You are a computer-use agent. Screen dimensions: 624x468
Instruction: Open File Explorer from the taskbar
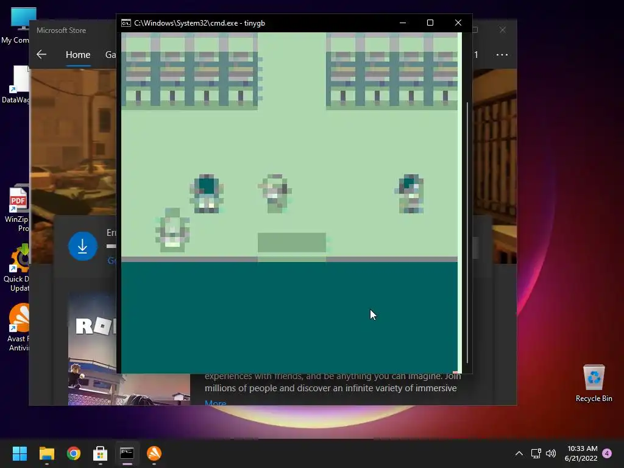(46, 453)
